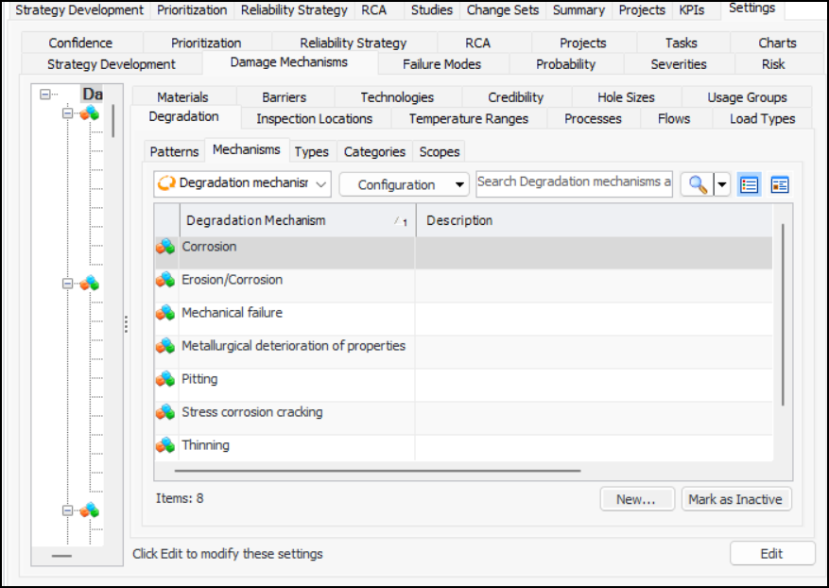
Task: Click into Search Degradation mechanisms field
Action: click(x=574, y=183)
